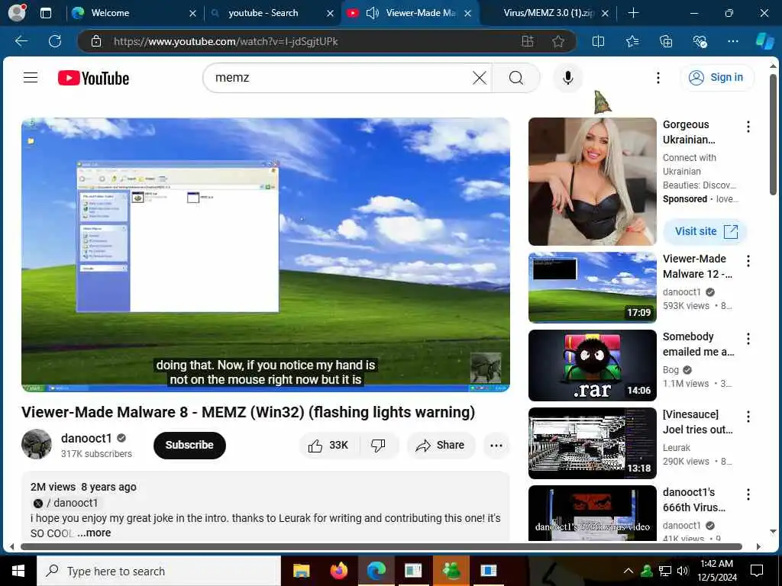Screen dimensions: 782x586
Task: Open Edge settings and more menu
Action: coord(732,41)
